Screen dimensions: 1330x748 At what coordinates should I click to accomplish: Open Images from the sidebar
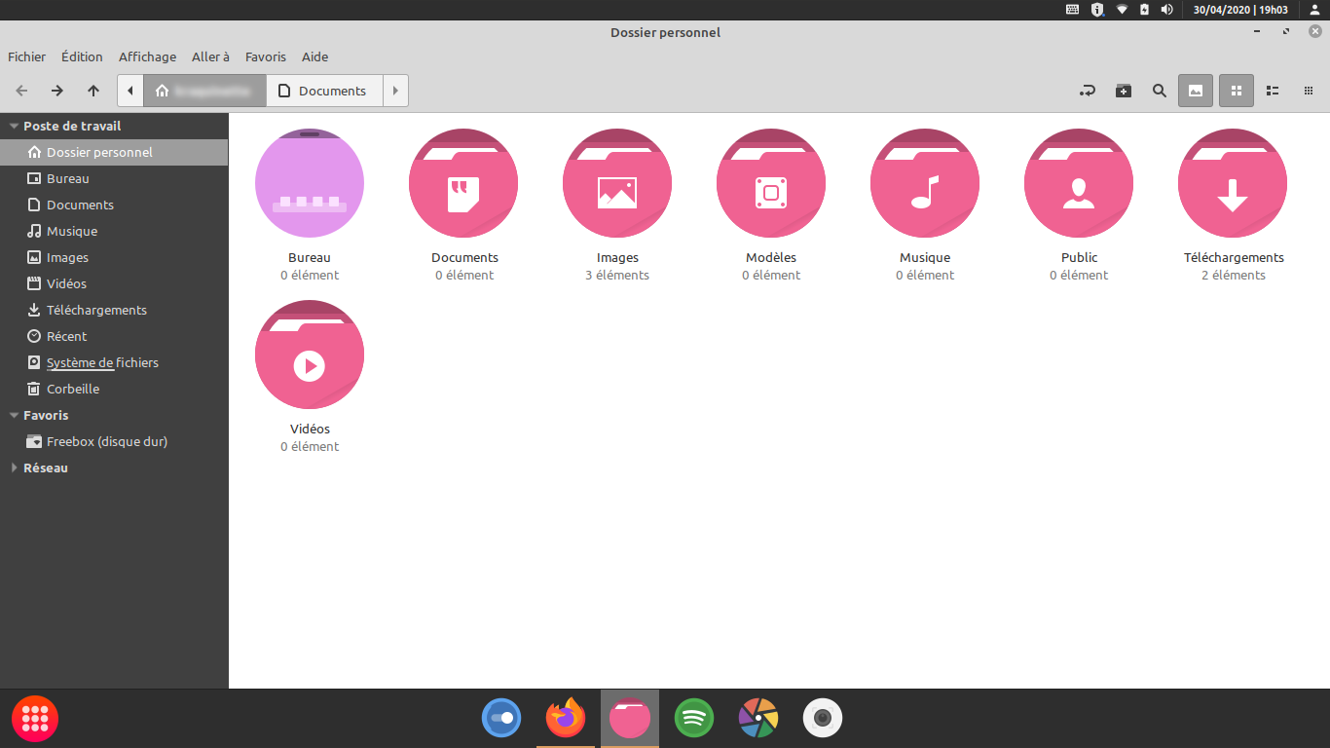click(x=114, y=257)
